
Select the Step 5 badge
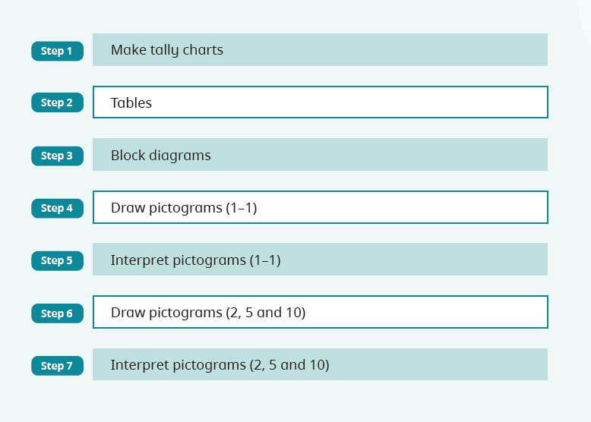click(57, 260)
